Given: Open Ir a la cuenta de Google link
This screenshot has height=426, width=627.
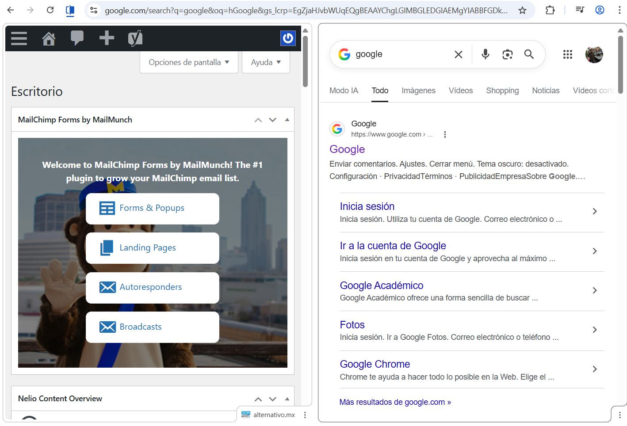Looking at the screenshot, I should (393, 246).
